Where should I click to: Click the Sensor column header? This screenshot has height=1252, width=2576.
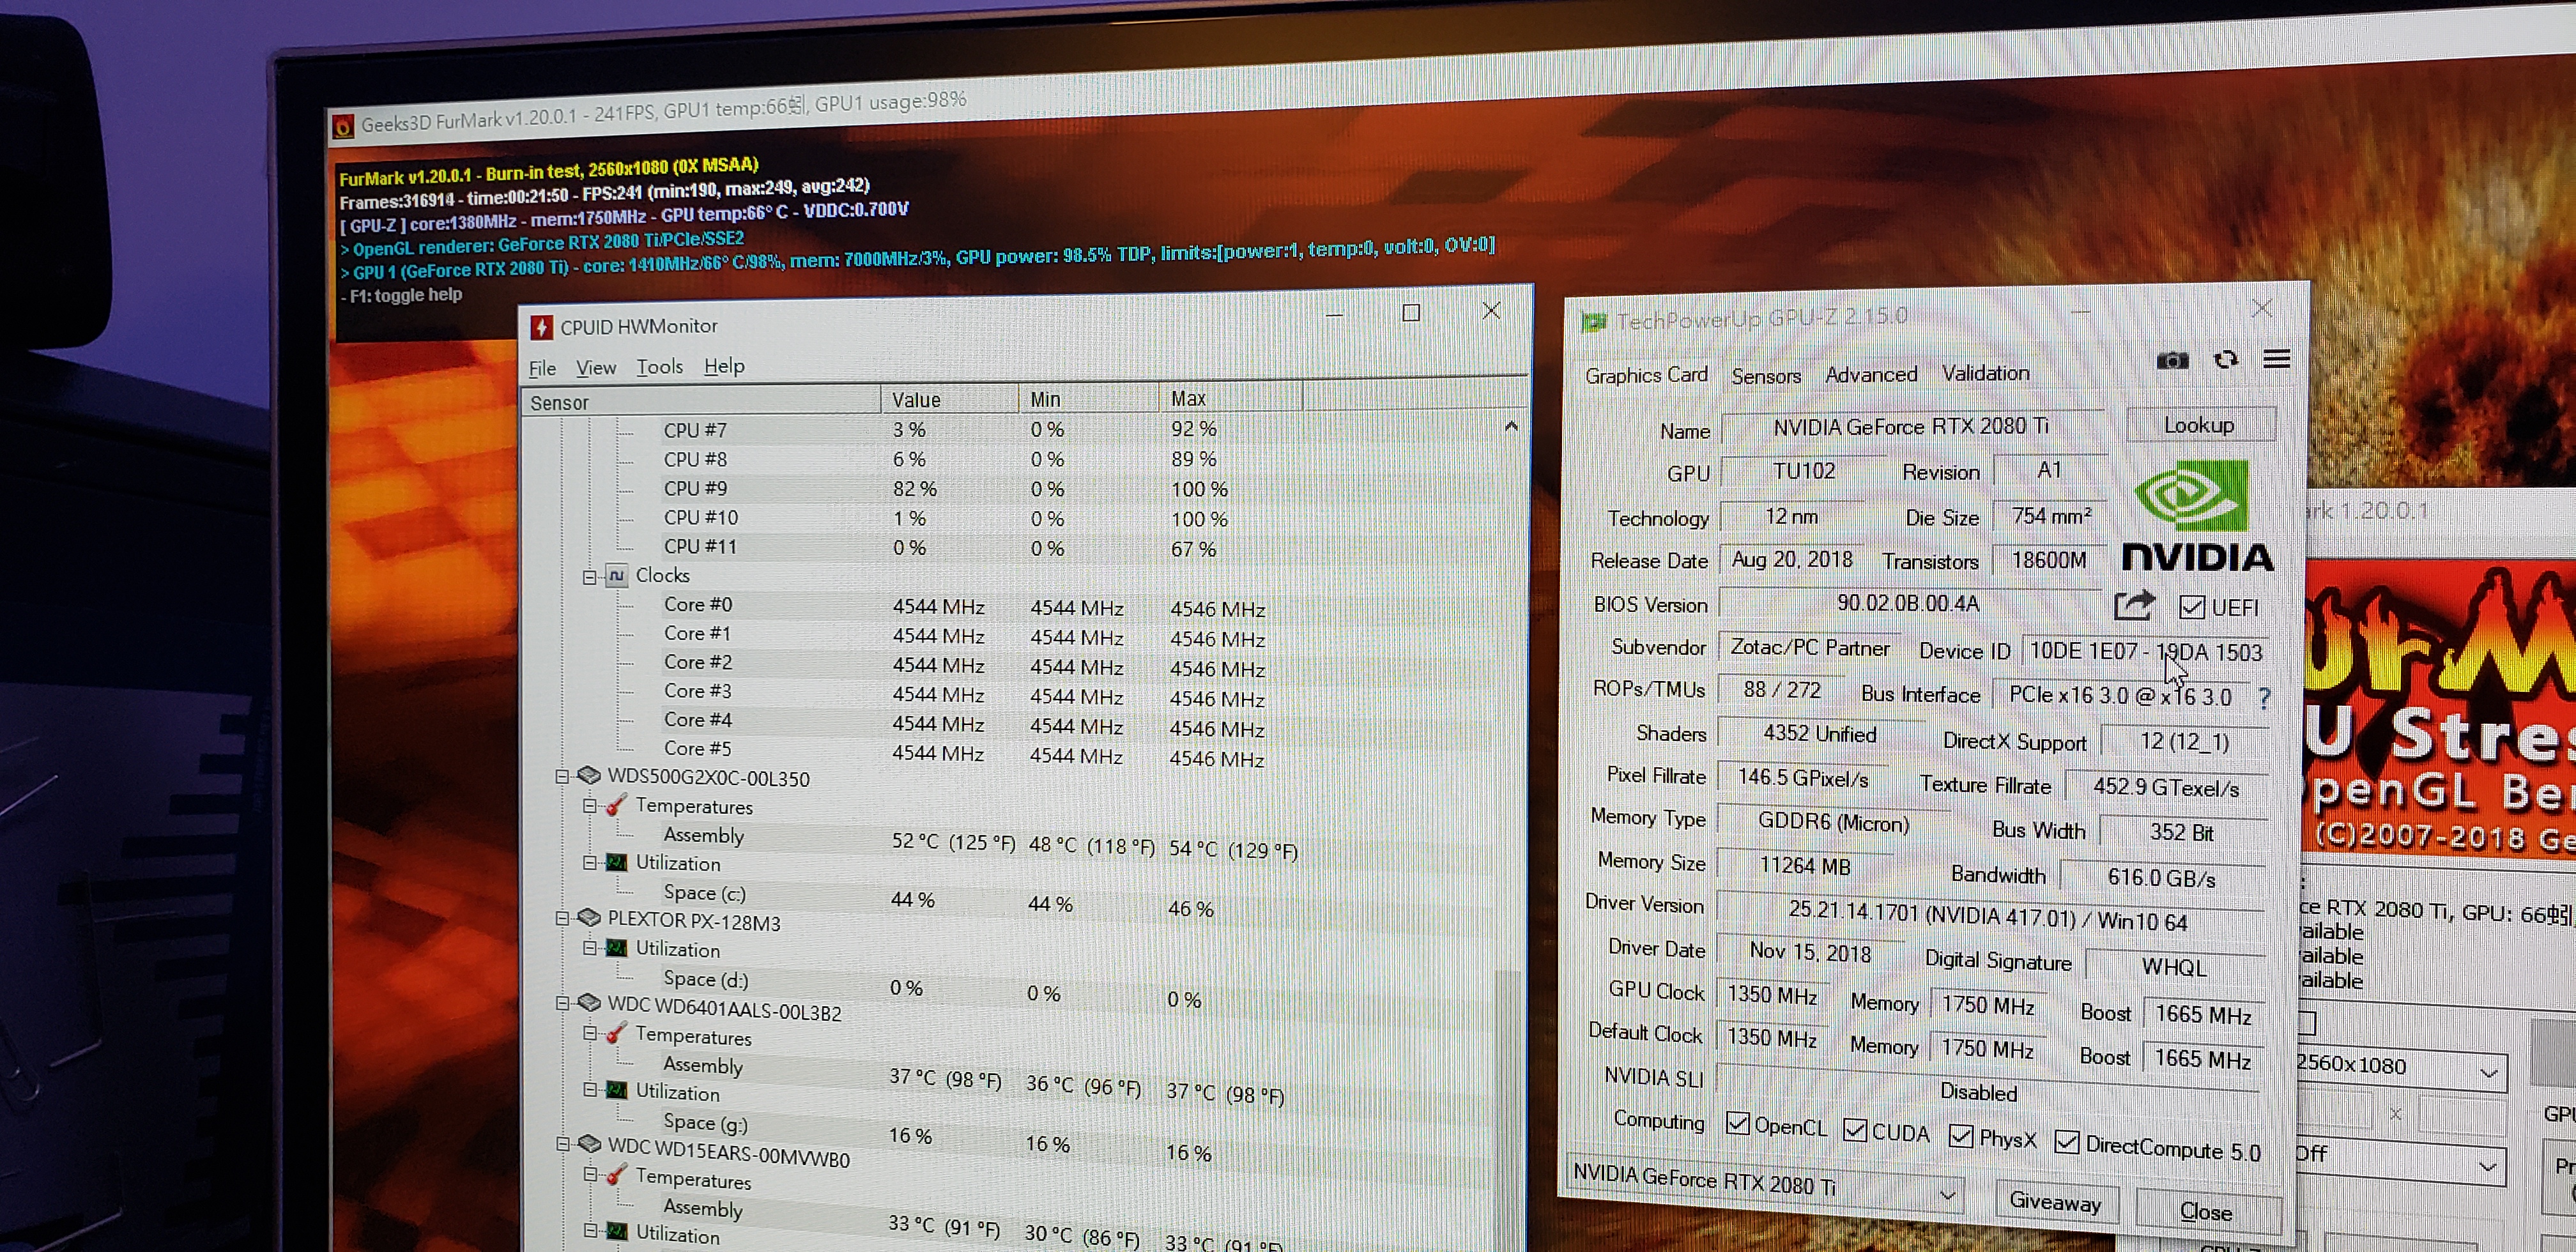[700, 402]
